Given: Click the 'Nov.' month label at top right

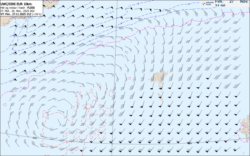Looking at the screenshot, I should 244,1.
